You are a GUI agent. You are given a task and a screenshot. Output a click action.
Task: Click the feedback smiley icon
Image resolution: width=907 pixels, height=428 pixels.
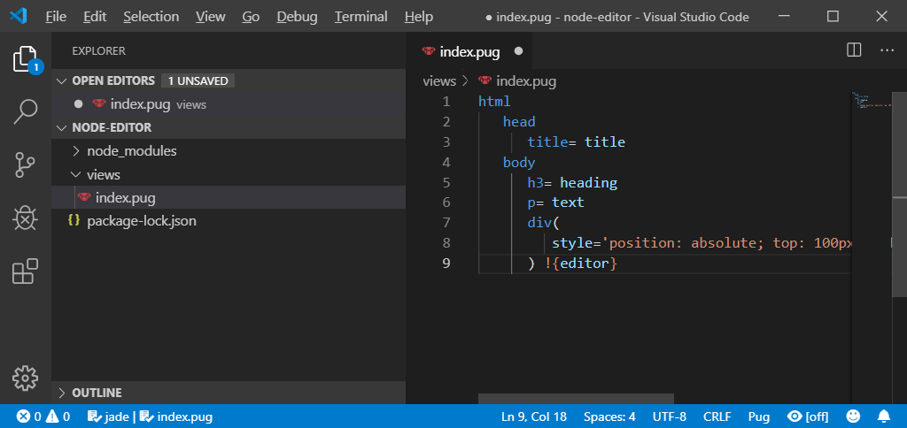pos(853,417)
